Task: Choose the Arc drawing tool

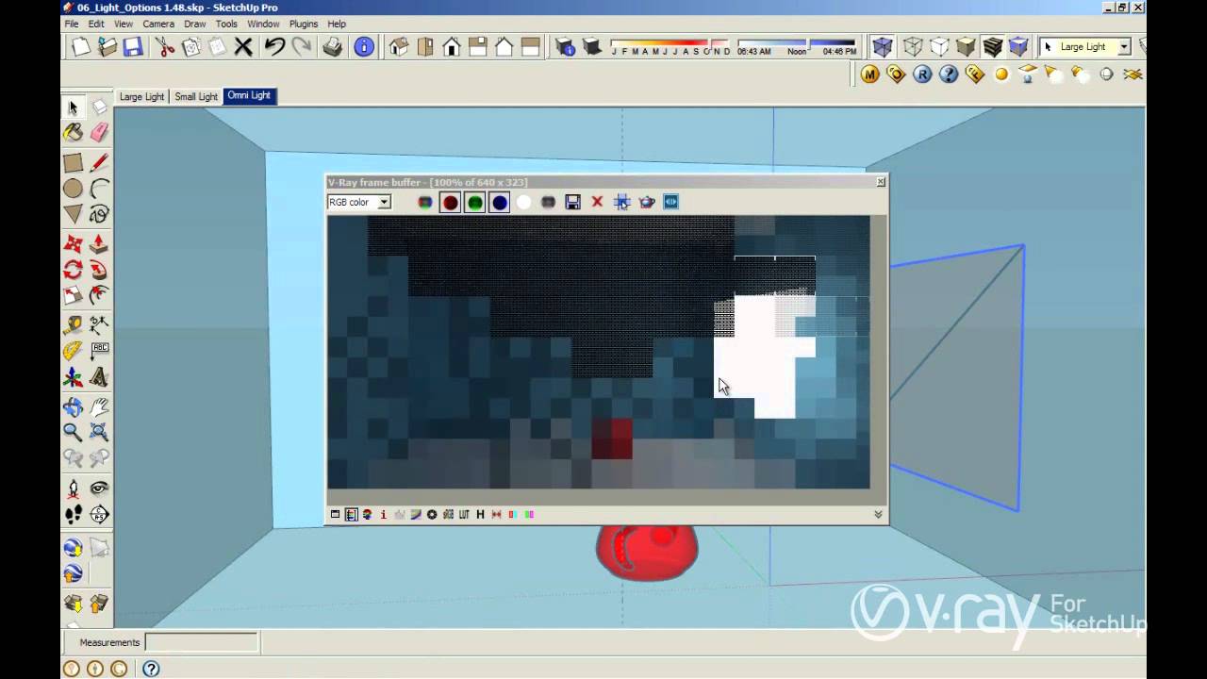Action: tap(99, 189)
